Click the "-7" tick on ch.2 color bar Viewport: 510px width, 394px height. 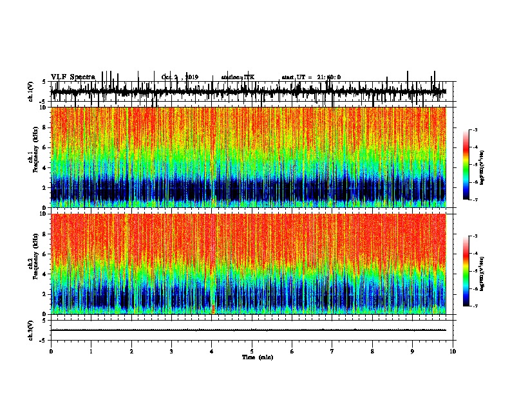pyautogui.click(x=475, y=306)
